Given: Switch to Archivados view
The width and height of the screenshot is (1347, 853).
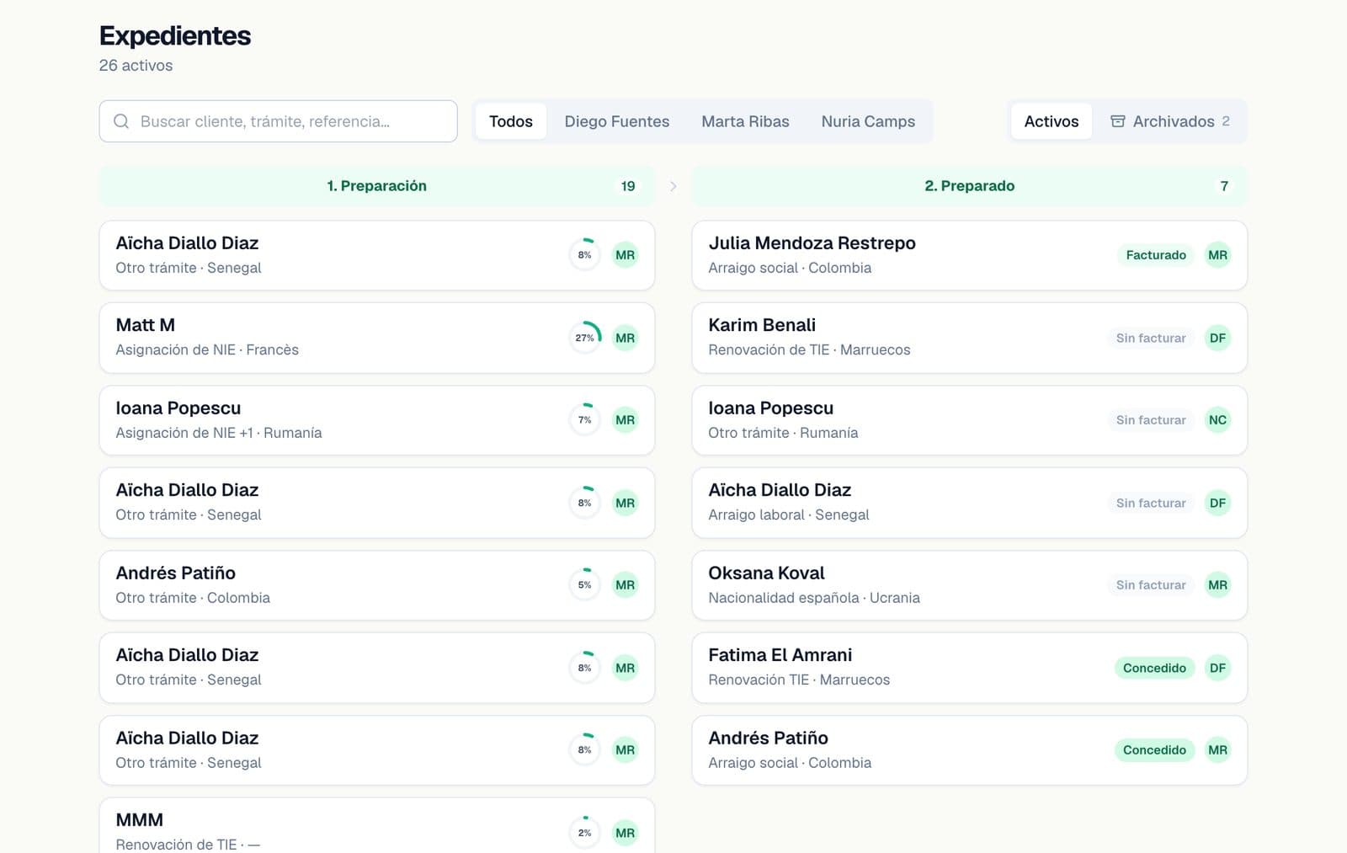Looking at the screenshot, I should 1169,121.
